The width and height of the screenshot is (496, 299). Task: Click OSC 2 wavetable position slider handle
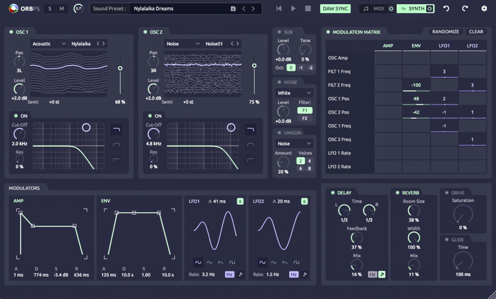coord(254,65)
